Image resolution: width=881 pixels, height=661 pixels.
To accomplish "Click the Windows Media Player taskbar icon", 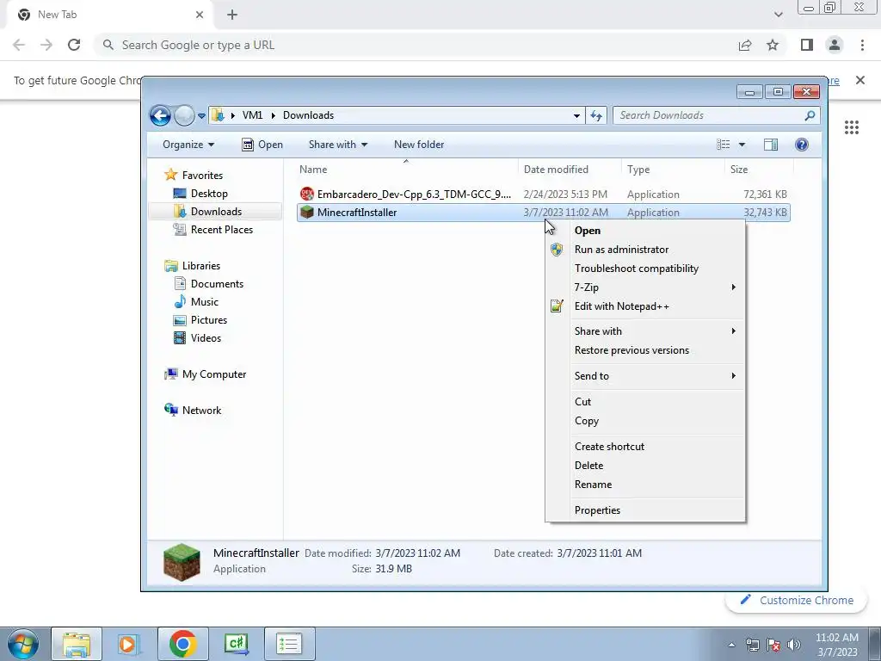I will (127, 644).
